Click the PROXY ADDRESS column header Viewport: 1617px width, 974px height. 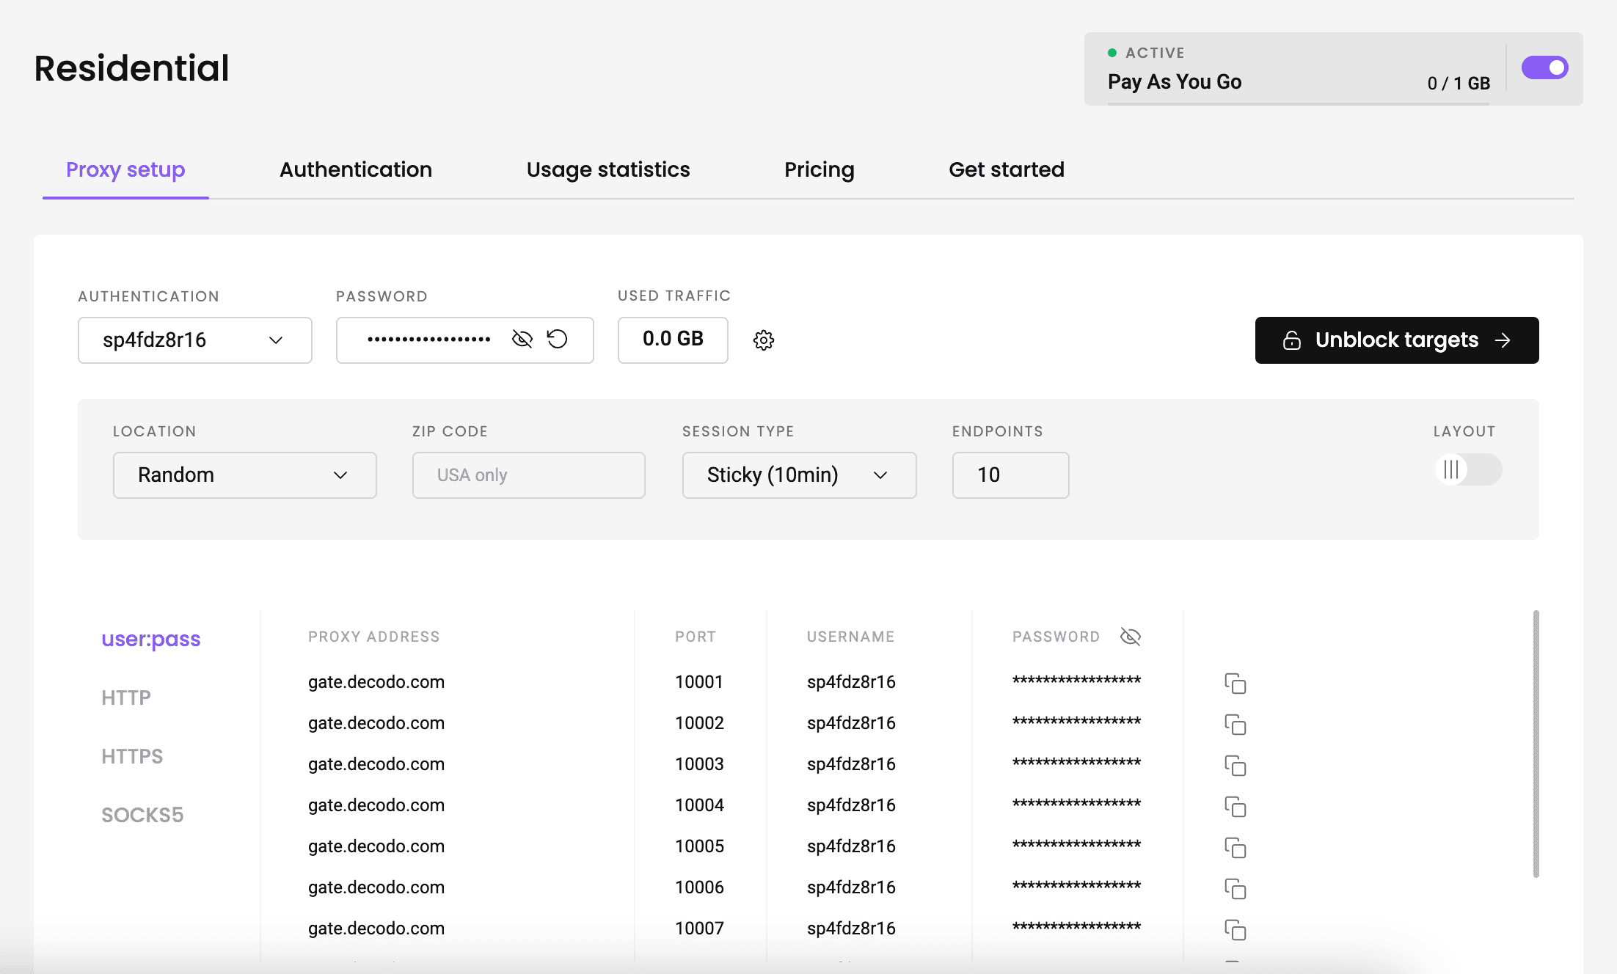[x=374, y=637]
